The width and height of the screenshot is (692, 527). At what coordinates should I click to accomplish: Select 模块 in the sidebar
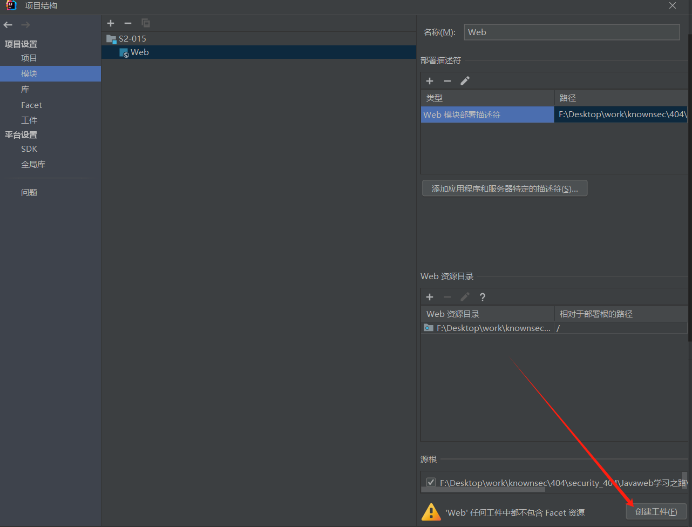[50, 73]
